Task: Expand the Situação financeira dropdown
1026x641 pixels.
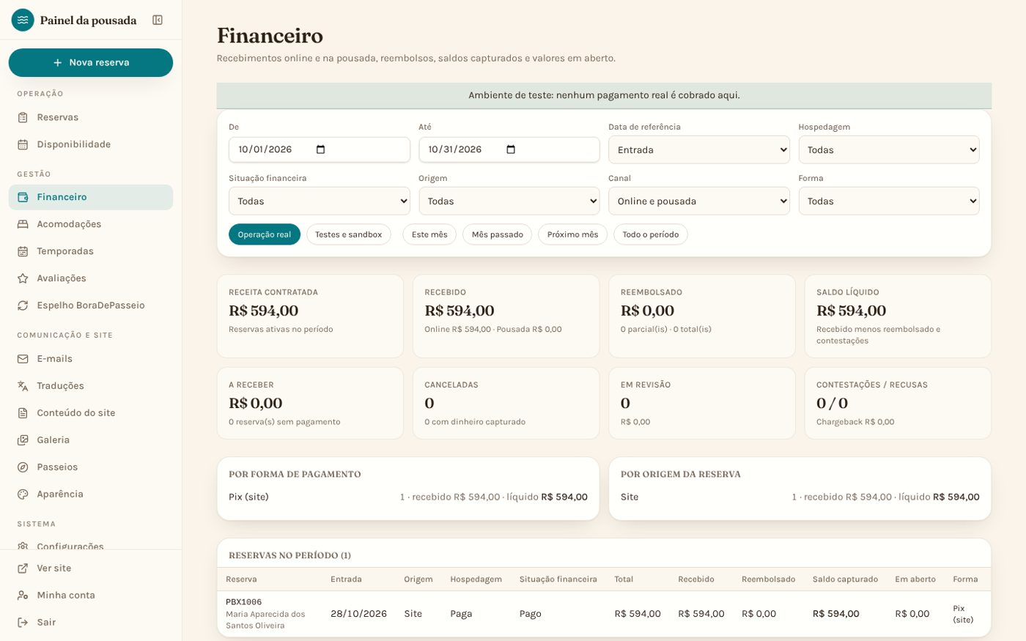Action: pos(320,201)
